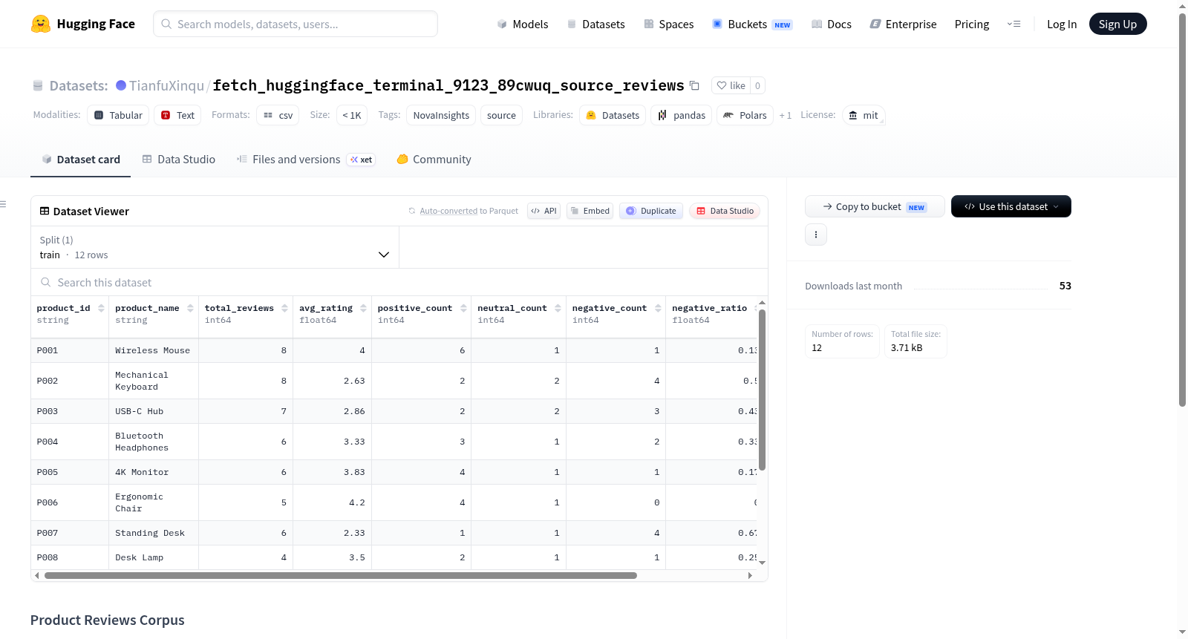Go to the Community tab
The width and height of the screenshot is (1188, 639).
tap(434, 159)
